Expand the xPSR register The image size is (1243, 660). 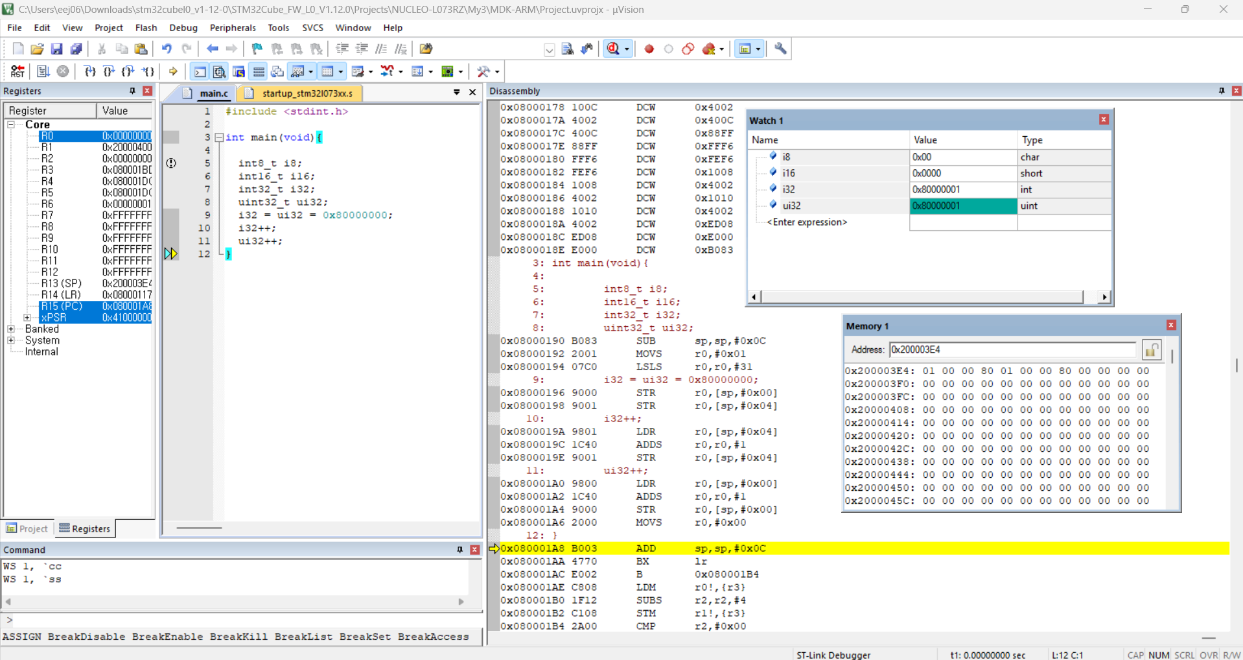pos(27,318)
